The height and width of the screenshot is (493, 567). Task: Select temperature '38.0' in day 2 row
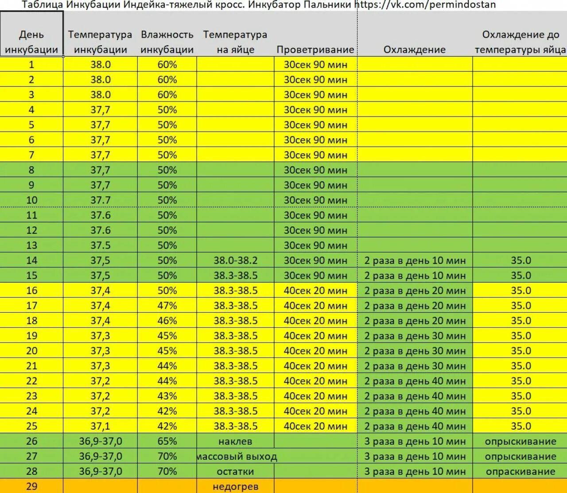point(101,80)
